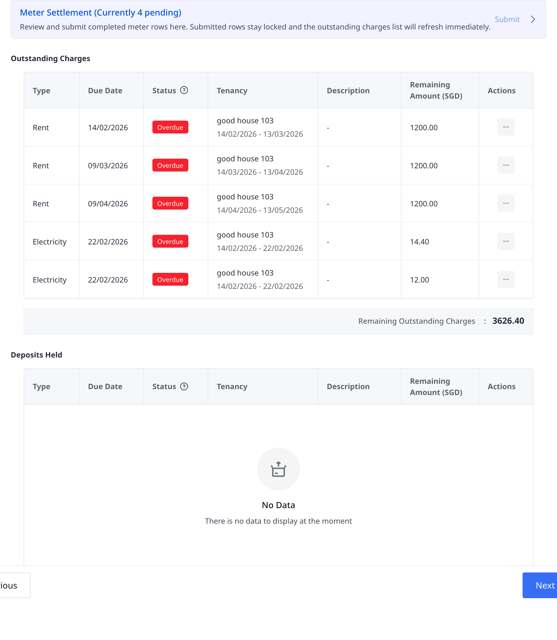Screen dimensions: 557x640
Task: Click Overdue badge on Electricity 14.40 row
Action: 170,241
